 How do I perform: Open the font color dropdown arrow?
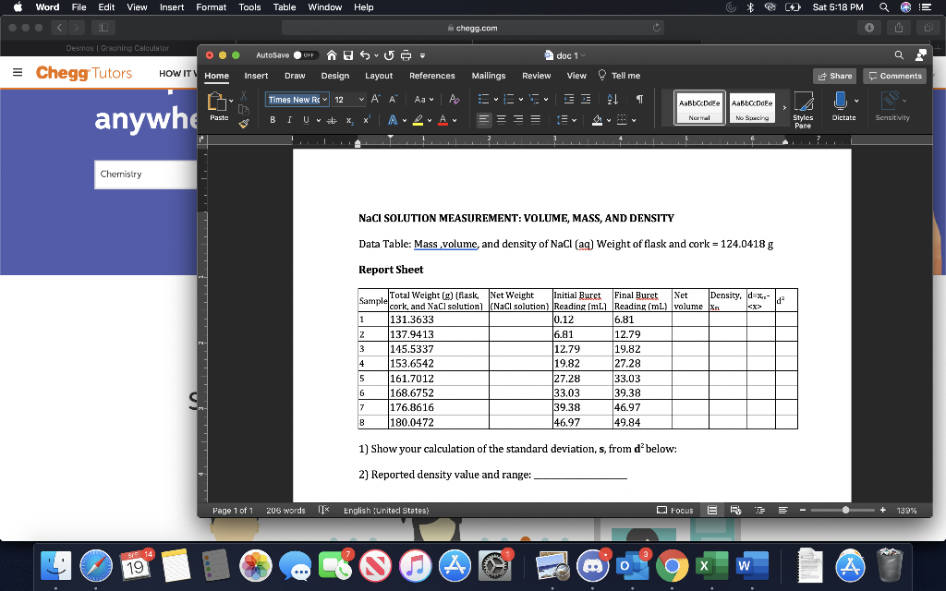point(452,118)
